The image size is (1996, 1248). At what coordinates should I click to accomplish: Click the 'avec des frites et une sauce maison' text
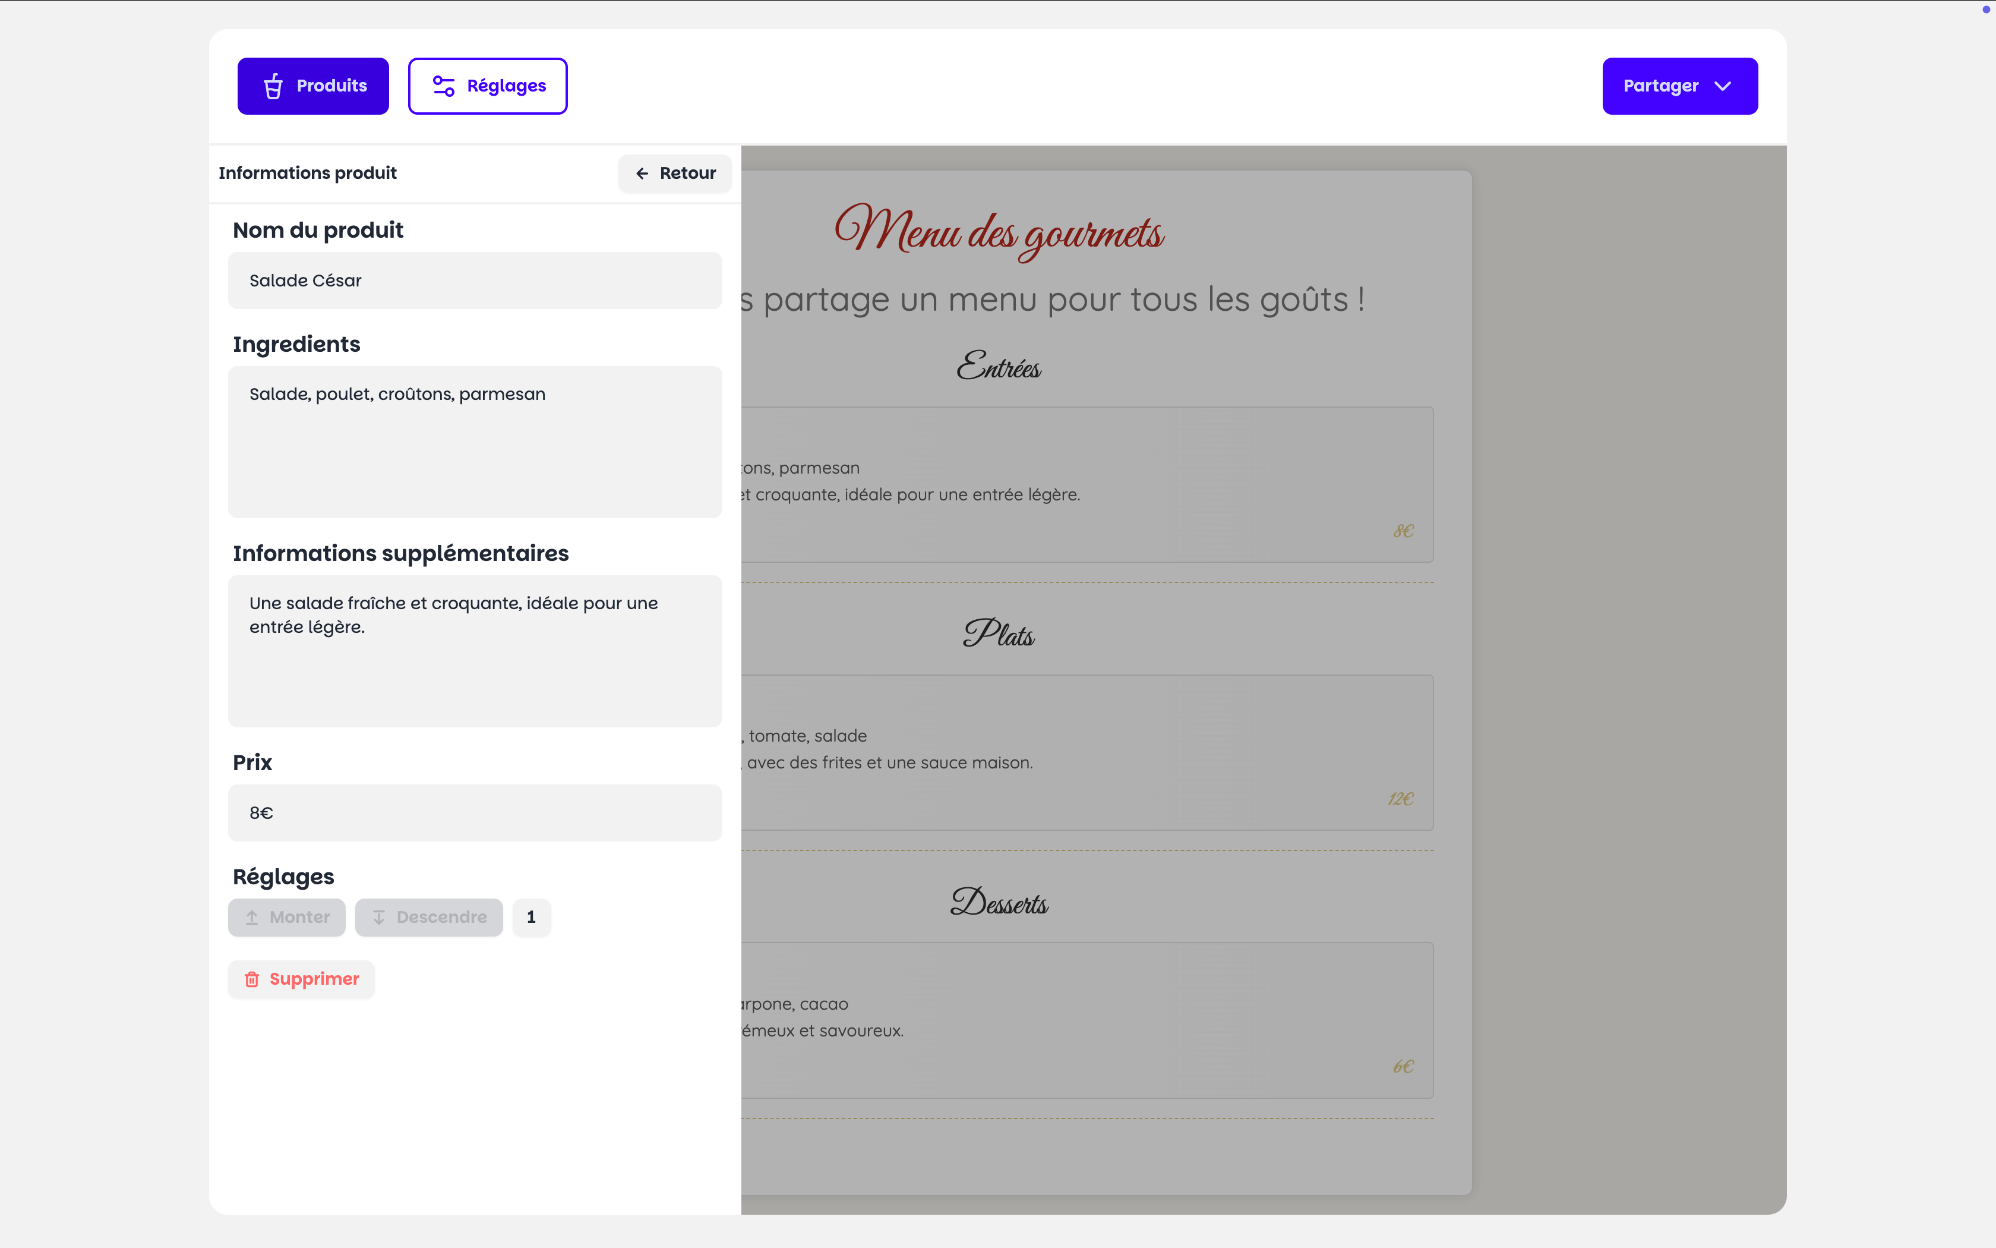[x=889, y=762]
